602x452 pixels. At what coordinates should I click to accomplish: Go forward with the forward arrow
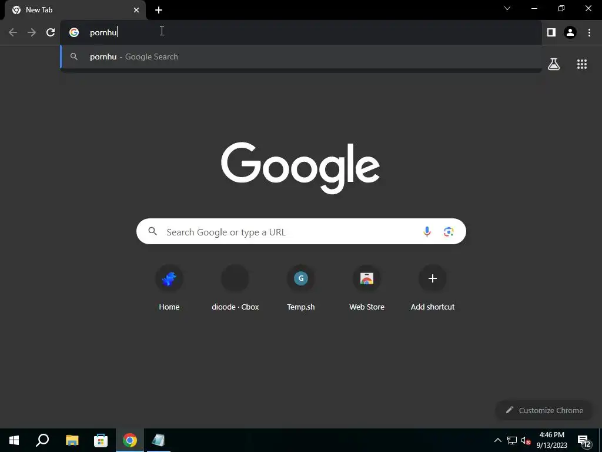coord(32,32)
